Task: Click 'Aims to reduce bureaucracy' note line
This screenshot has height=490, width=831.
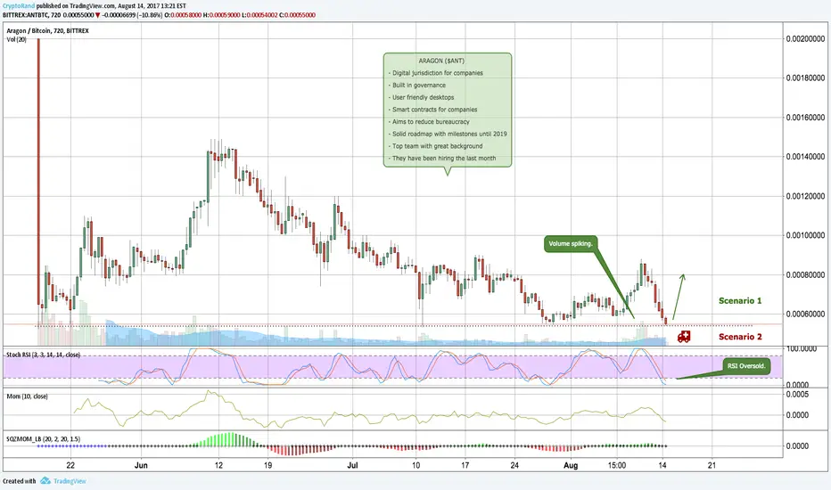Action: pos(431,122)
